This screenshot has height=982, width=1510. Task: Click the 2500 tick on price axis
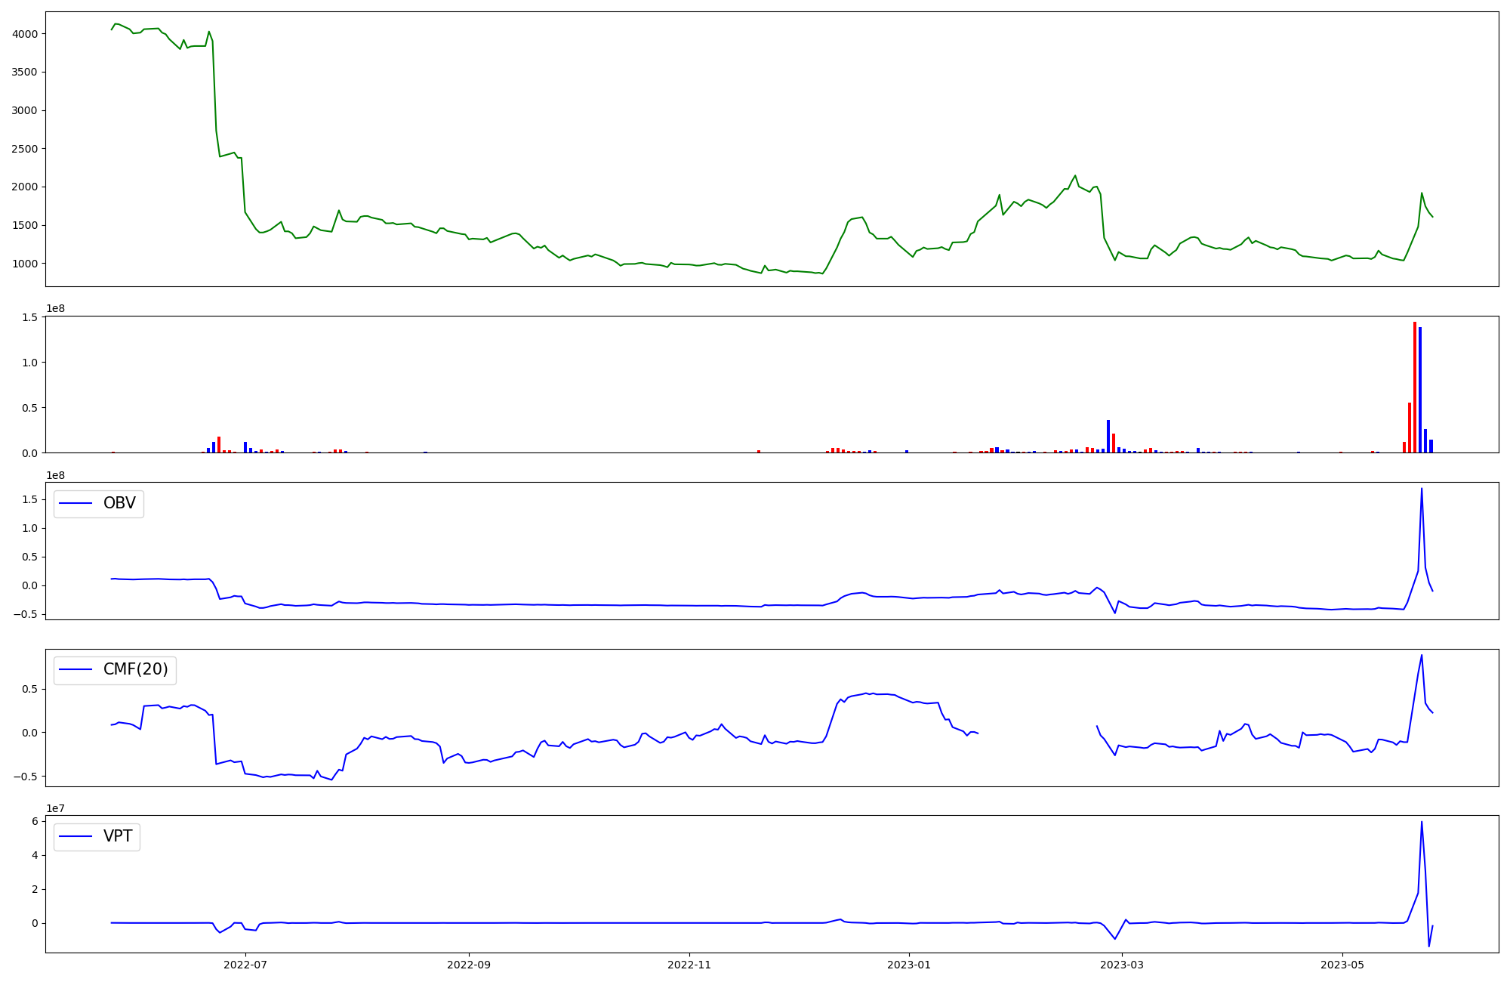click(25, 149)
